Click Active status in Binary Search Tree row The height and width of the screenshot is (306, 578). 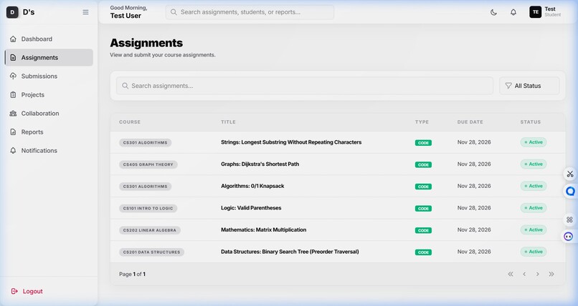click(x=534, y=252)
